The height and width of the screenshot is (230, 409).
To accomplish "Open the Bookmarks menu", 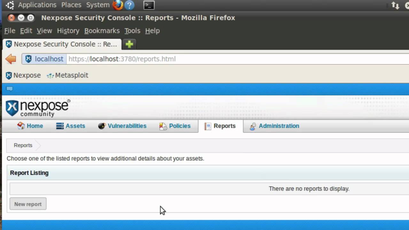I will [x=102, y=31].
